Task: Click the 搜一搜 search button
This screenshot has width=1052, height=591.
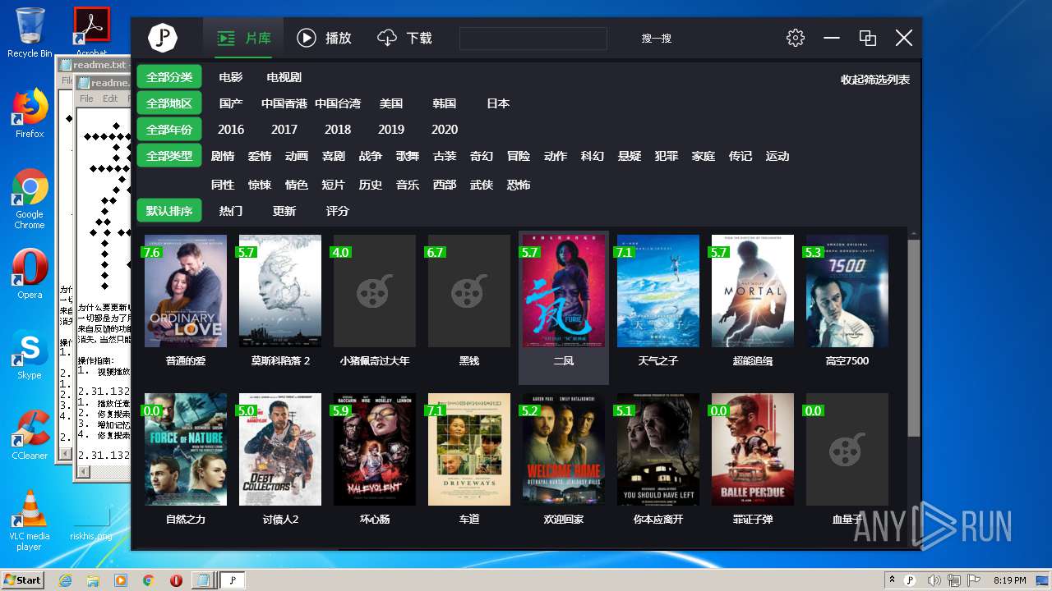Action: (657, 39)
